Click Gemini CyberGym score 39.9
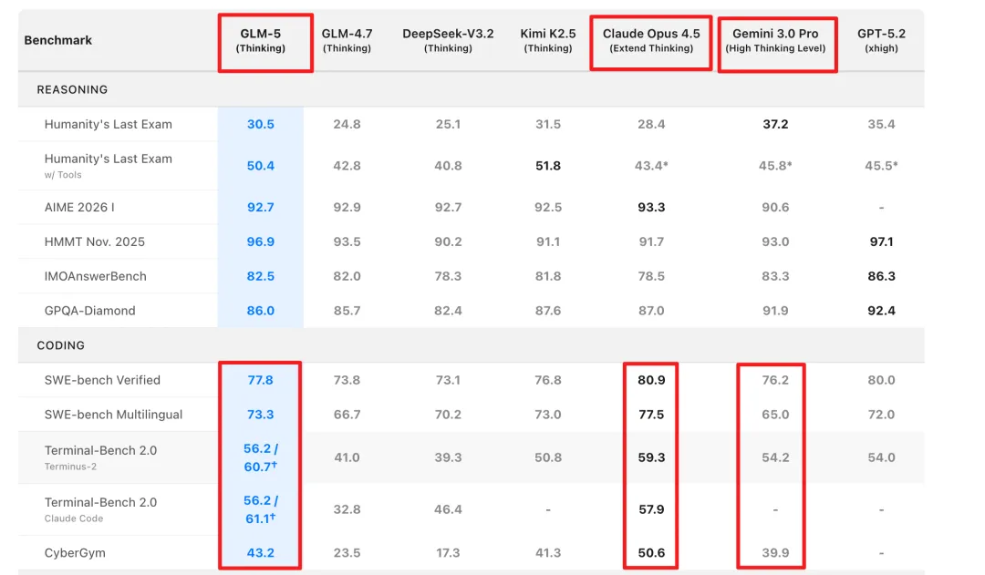Image resolution: width=985 pixels, height=575 pixels. 775,553
